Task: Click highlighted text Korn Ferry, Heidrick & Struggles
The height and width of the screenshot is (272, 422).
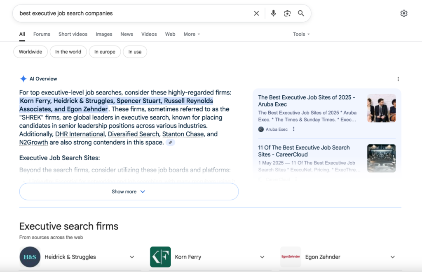Action: [x=67, y=101]
